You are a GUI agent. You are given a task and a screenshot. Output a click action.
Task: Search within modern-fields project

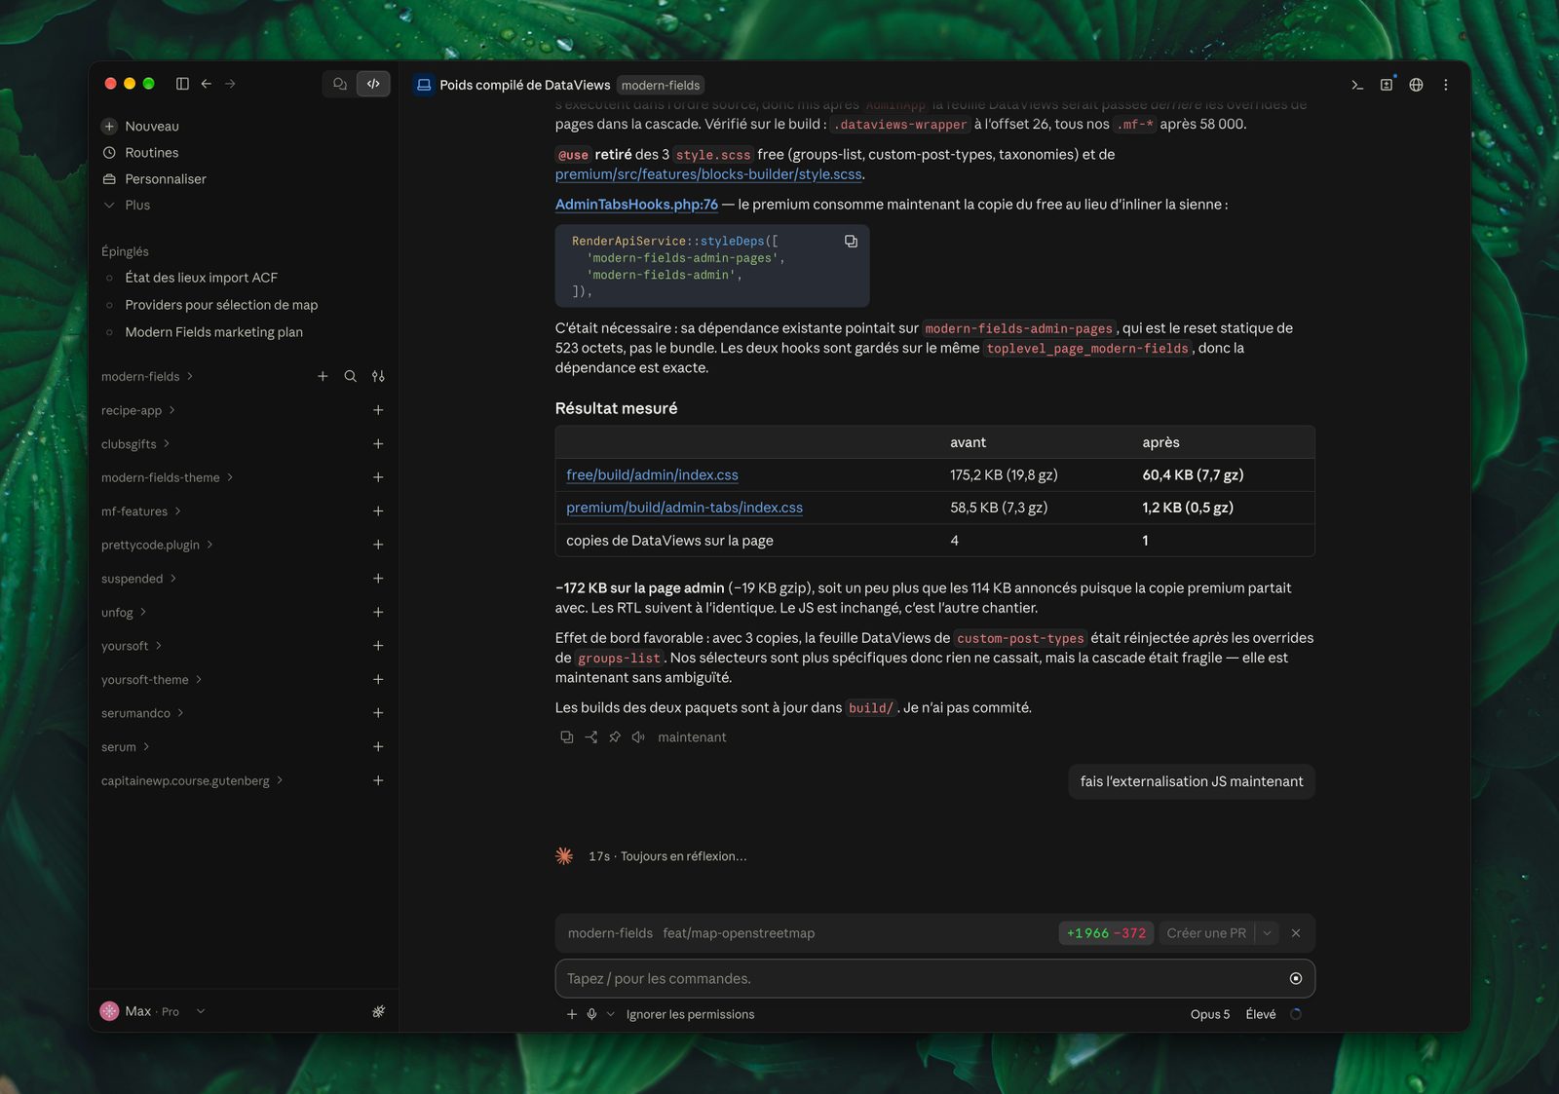click(x=350, y=376)
